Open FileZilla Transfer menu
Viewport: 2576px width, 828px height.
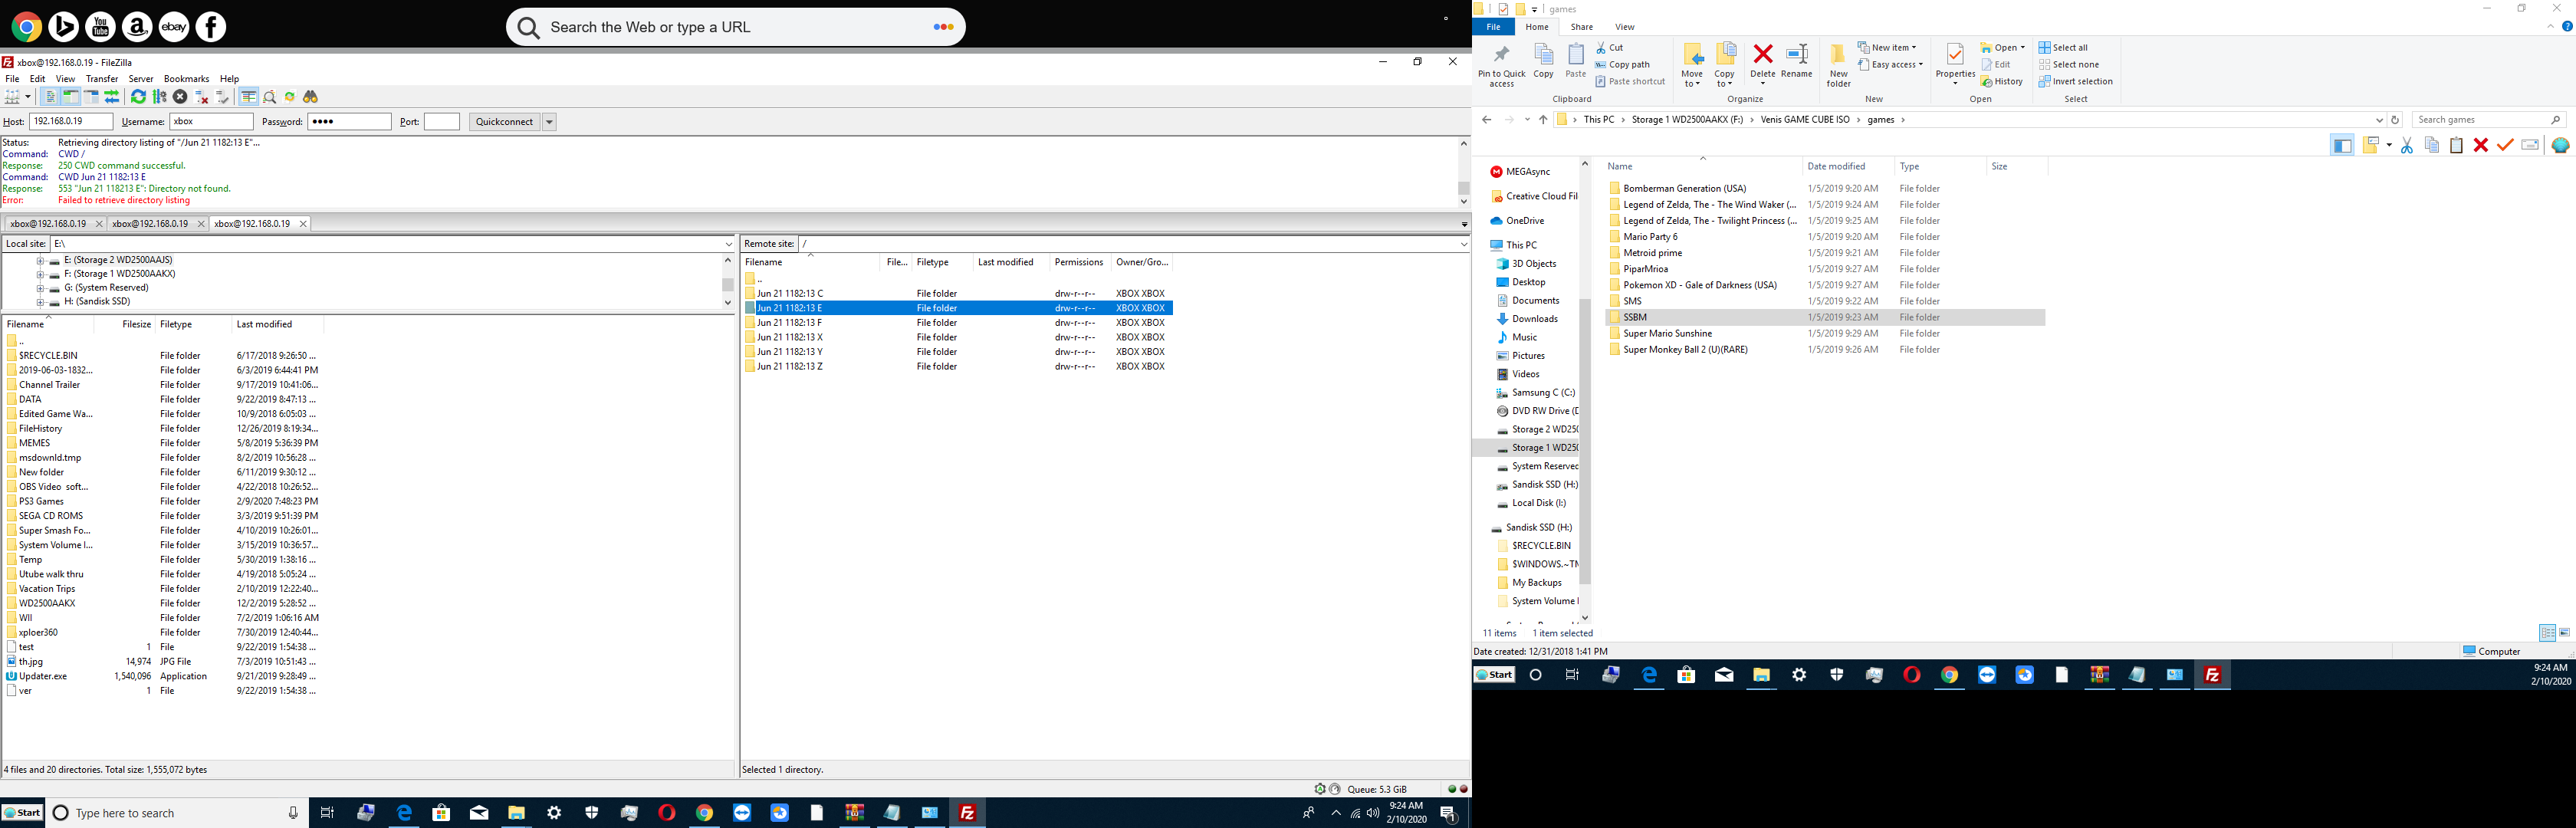[102, 79]
